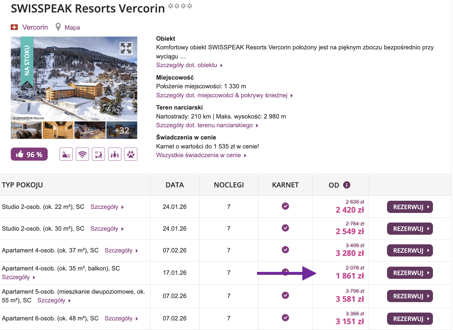
Task: Expand Szczegóły dot. terenu narciarskiego
Action: click(205, 125)
